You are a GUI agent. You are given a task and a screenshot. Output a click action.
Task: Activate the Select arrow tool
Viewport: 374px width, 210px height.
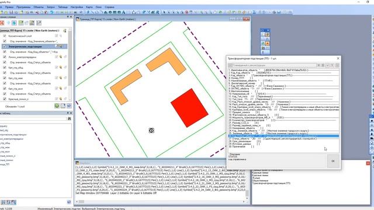click(164, 12)
